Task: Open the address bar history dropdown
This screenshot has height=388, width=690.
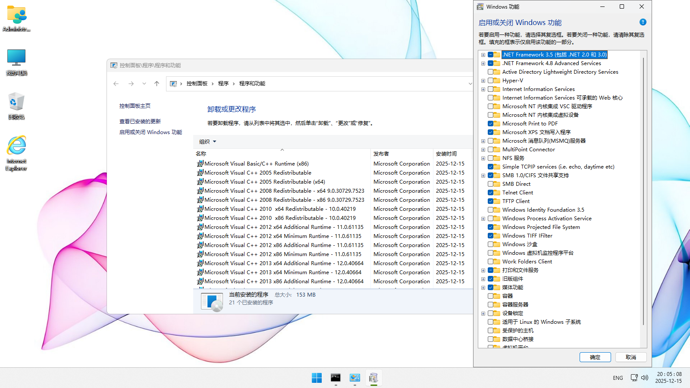Action: [x=470, y=84]
